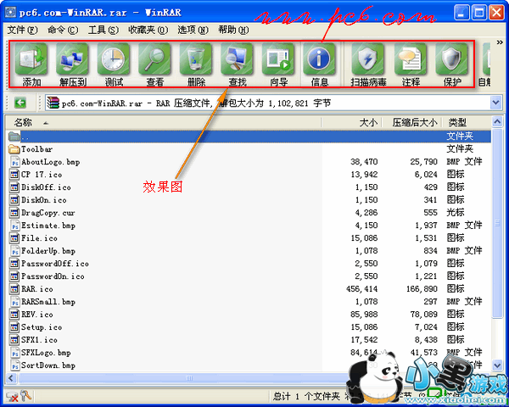Sort by the 大小 column header
This screenshot has height=407, width=509.
point(352,123)
